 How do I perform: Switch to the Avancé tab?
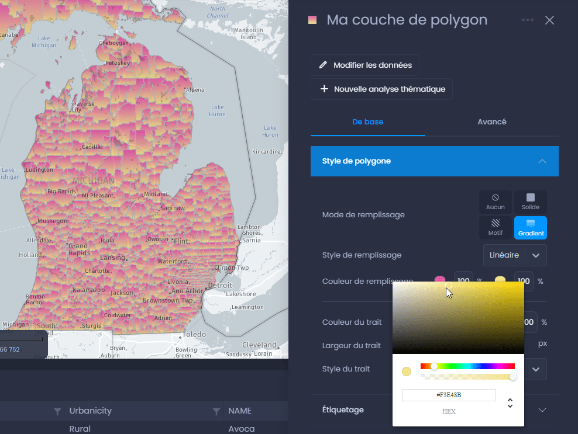(492, 122)
